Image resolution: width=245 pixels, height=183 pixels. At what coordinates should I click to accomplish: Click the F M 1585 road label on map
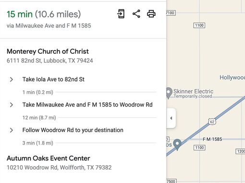point(212,139)
